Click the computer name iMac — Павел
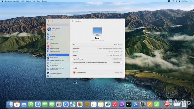 click(x=118, y=45)
